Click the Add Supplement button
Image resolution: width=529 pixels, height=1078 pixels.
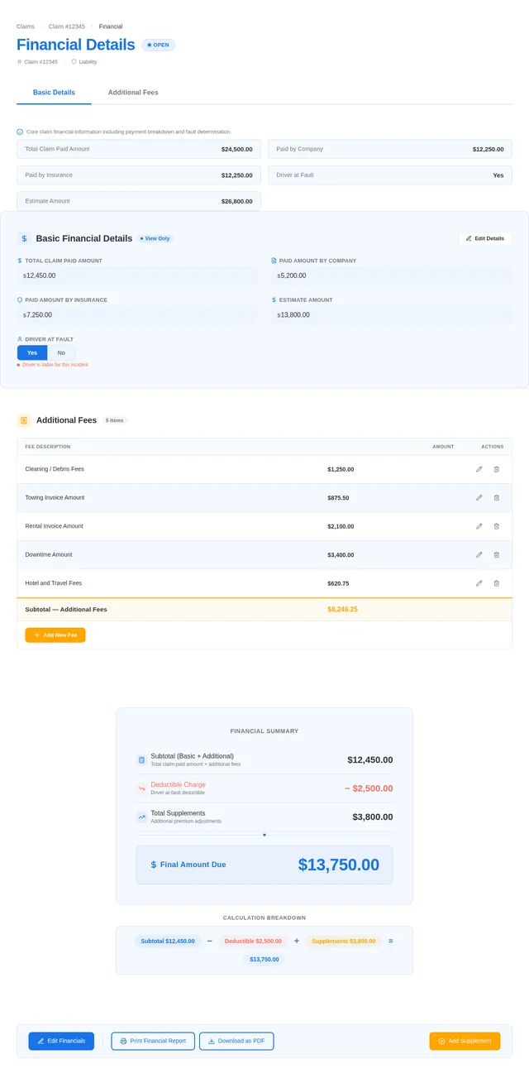click(465, 1041)
